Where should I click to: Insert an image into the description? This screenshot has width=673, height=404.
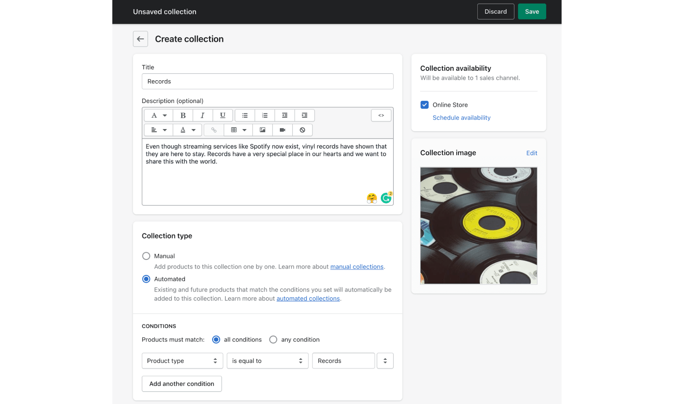pos(263,130)
